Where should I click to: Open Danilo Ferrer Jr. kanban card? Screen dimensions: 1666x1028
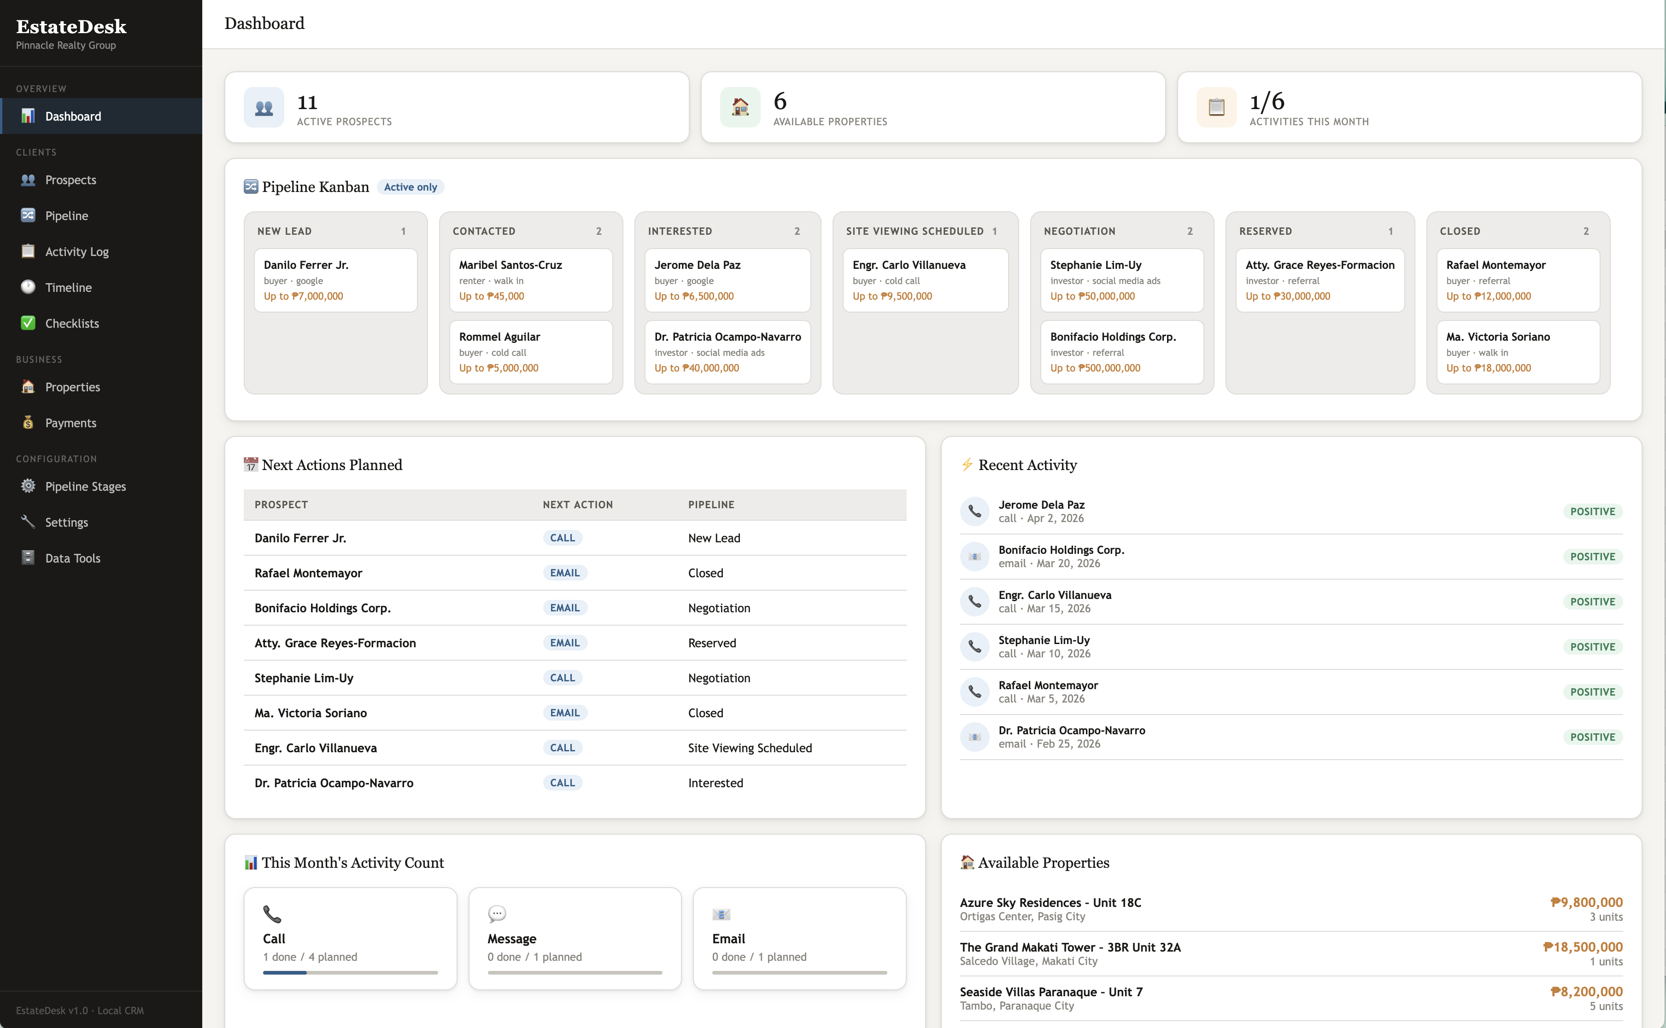click(x=335, y=280)
